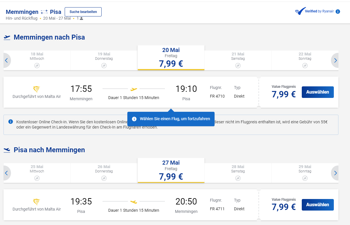Show later outbound dates with right arrow
The height and width of the screenshot is (225, 350).
pyautogui.click(x=335, y=60)
